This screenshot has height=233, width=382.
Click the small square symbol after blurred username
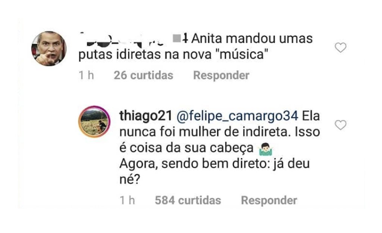tap(176, 38)
